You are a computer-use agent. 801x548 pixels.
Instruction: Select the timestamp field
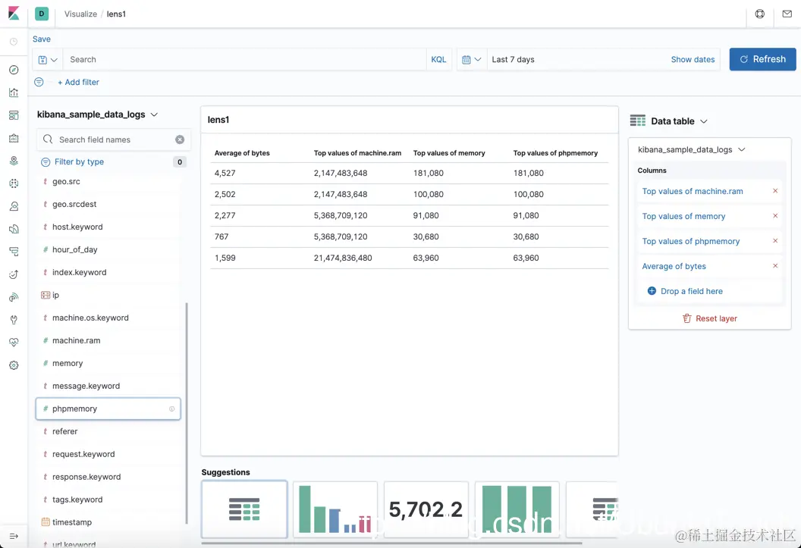pos(108,522)
